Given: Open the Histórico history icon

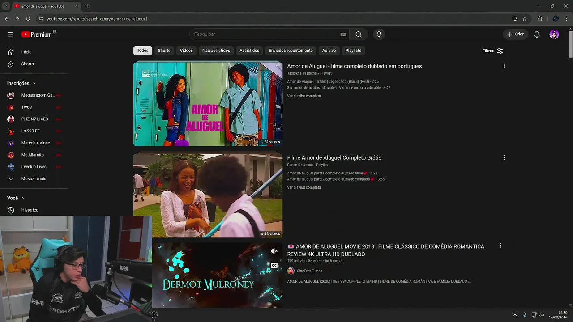Looking at the screenshot, I should 11,210.
